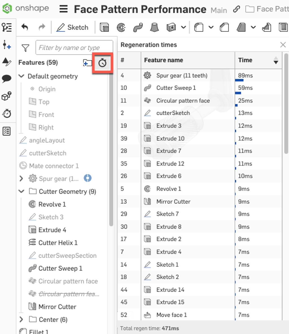Collapse the Default geometry section
Image resolution: width=289 pixels, height=334 pixels.
[x=21, y=76]
